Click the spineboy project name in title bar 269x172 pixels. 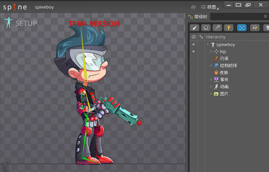point(44,7)
